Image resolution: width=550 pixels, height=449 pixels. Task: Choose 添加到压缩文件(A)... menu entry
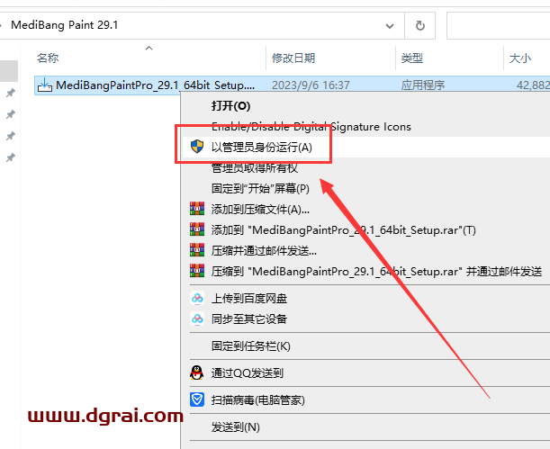(365, 210)
